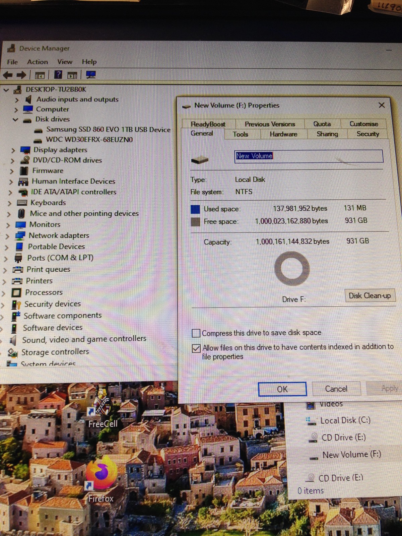Expand the Audio inputs and outputs category
The image size is (402, 536).
[x=17, y=100]
